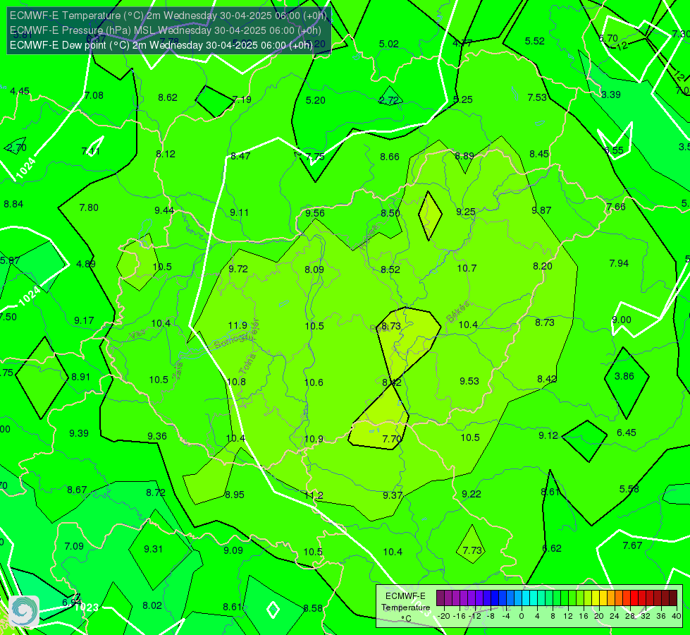Click the 9.17 temperature value
The image size is (690, 635).
pyautogui.click(x=84, y=320)
